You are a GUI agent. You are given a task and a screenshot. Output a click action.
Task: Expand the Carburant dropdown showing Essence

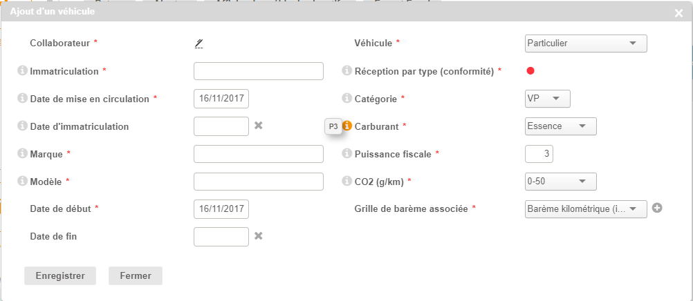[561, 126]
